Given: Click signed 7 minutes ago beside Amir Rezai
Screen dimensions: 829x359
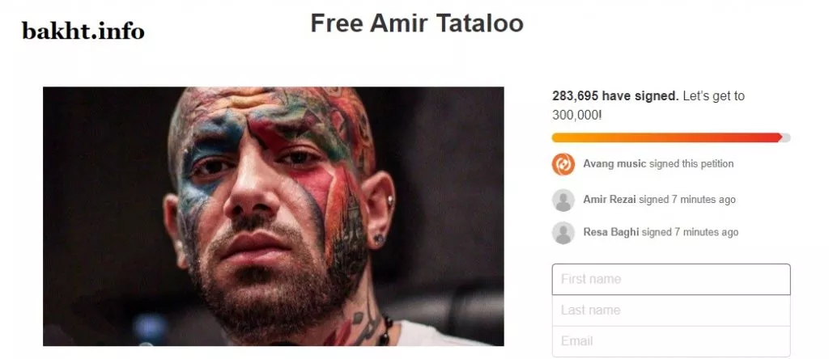Looking at the screenshot, I should point(687,200).
